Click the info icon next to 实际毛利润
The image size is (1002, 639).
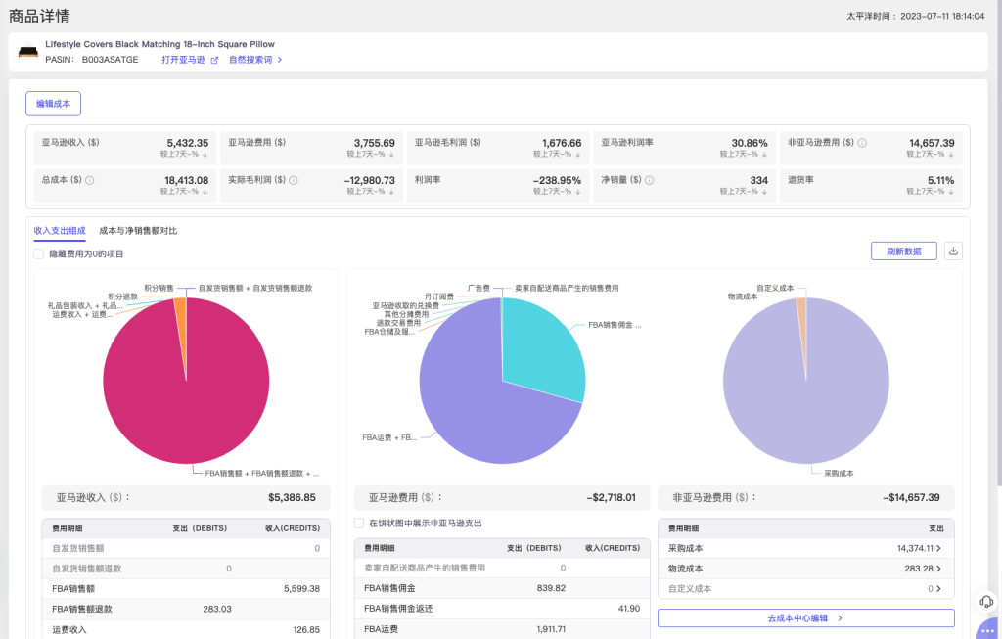coord(294,180)
